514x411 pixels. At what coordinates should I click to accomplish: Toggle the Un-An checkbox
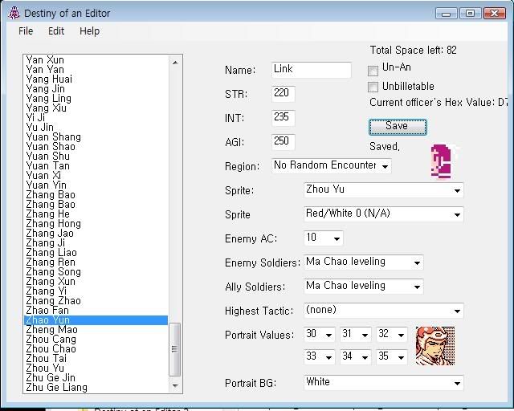[x=373, y=70]
